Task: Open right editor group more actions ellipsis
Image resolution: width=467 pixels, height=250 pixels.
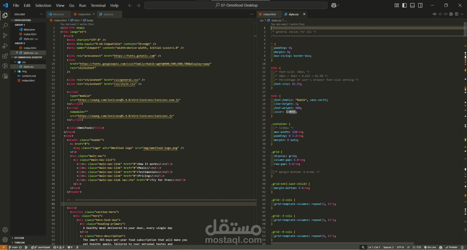Action: coord(463,14)
